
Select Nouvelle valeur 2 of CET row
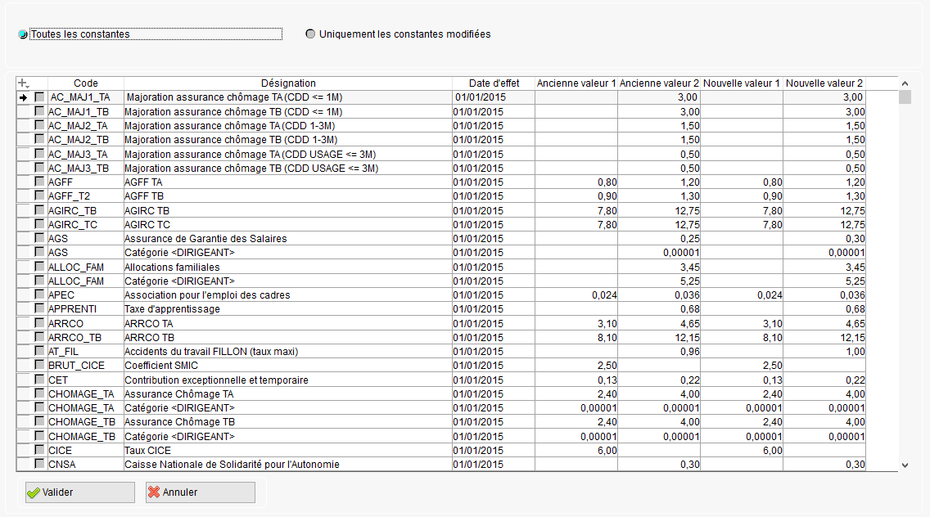(824, 380)
